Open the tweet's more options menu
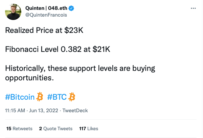The height and width of the screenshot is (138, 203). coord(193,8)
